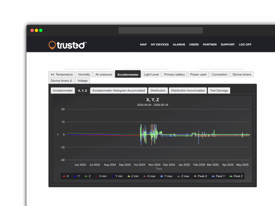Click the Trusted logo icon
275x206 pixels.
coord(52,45)
